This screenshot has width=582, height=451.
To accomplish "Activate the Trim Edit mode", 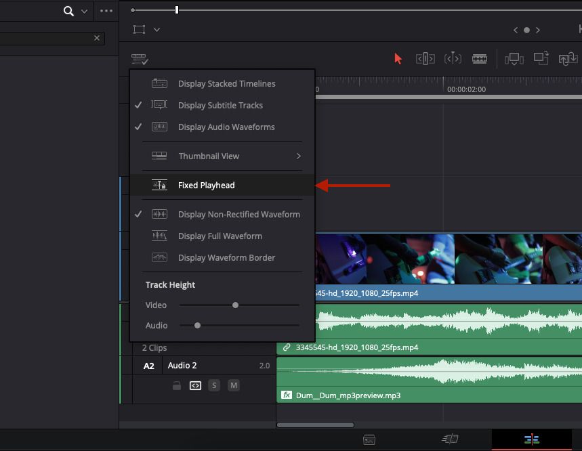I will point(425,58).
